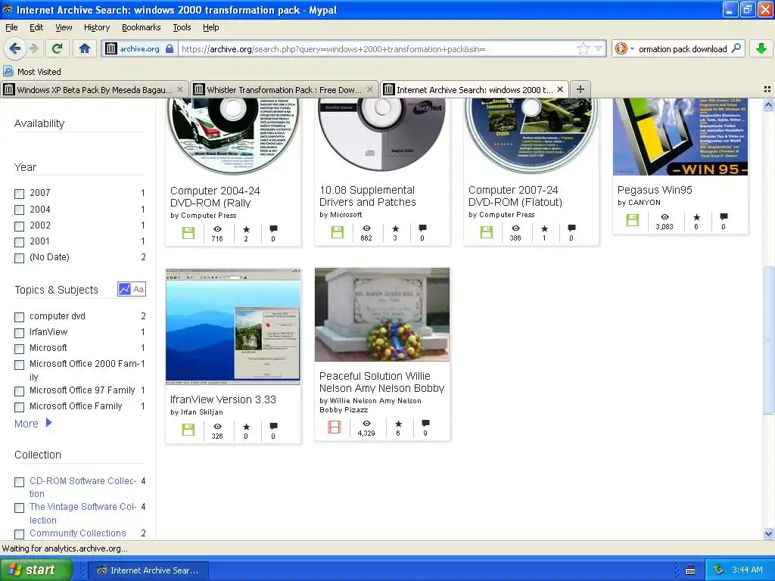775x581 pixels.
Task: Check the 2007 year filter
Action: coord(19,194)
